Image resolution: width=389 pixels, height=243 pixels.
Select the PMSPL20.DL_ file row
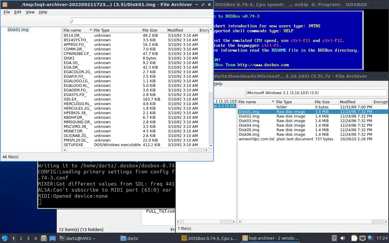[x=136, y=140]
